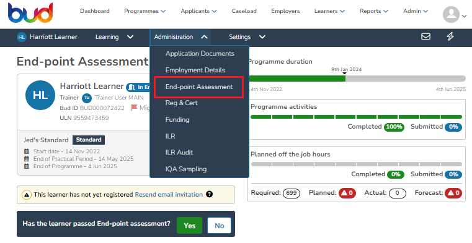This screenshot has width=472, height=243.
Task: Click the question mark help icon
Action: tap(209, 194)
